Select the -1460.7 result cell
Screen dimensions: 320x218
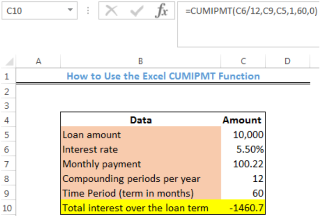click(243, 208)
